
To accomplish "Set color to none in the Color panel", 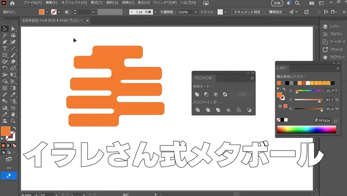I will tap(279, 120).
